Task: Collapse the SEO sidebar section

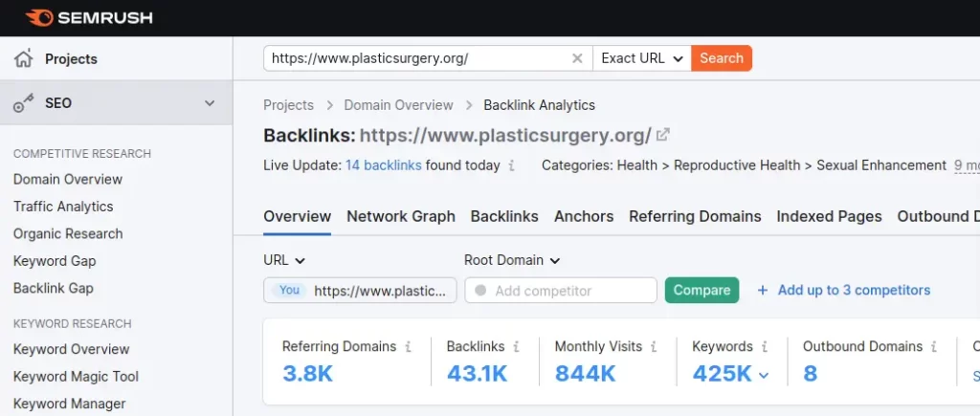Action: (x=210, y=103)
